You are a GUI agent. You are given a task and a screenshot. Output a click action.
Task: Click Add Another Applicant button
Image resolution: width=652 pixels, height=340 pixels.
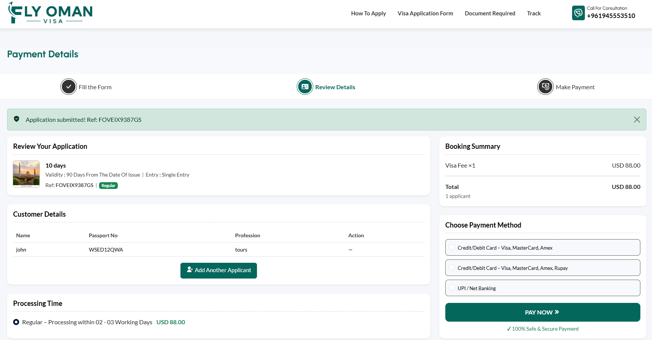(219, 271)
